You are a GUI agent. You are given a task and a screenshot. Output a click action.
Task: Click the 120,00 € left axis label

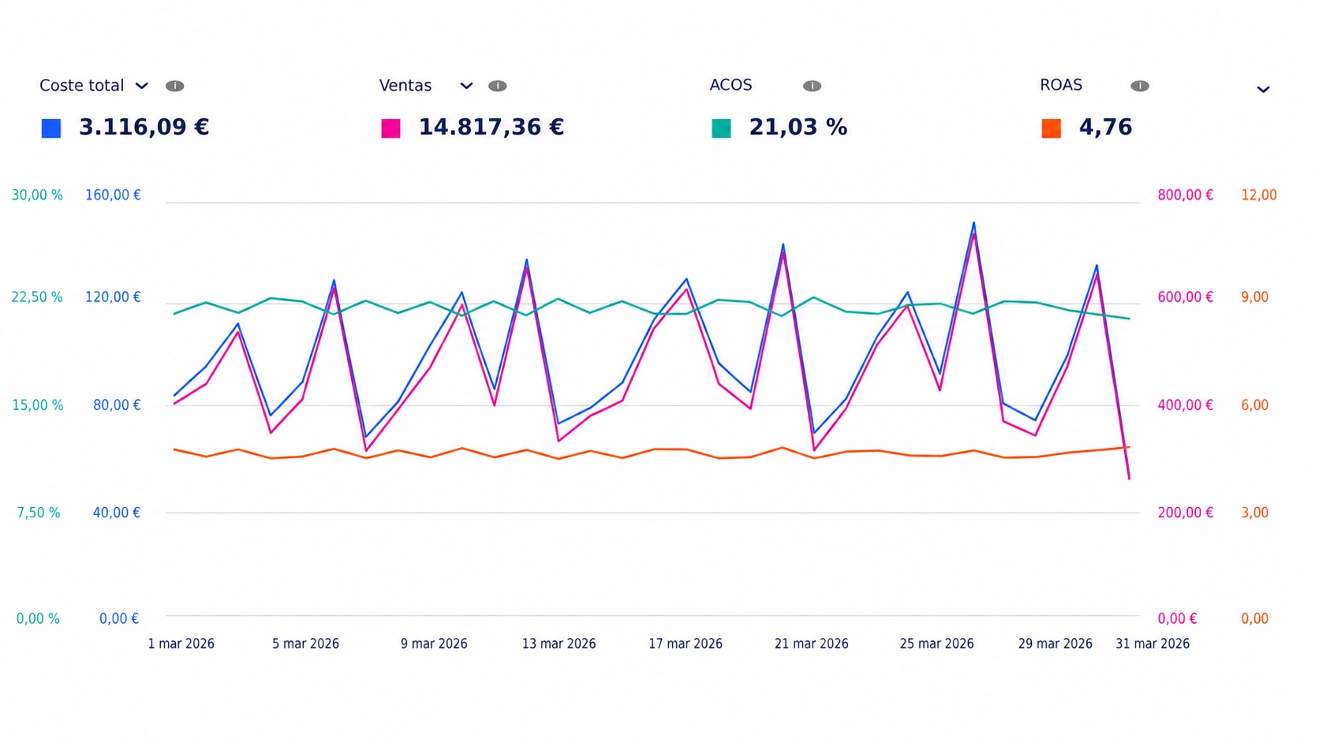113,297
